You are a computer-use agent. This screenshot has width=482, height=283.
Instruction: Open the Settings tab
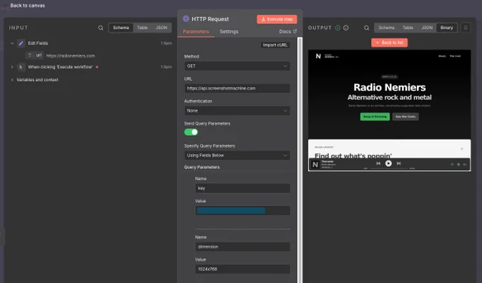point(229,32)
